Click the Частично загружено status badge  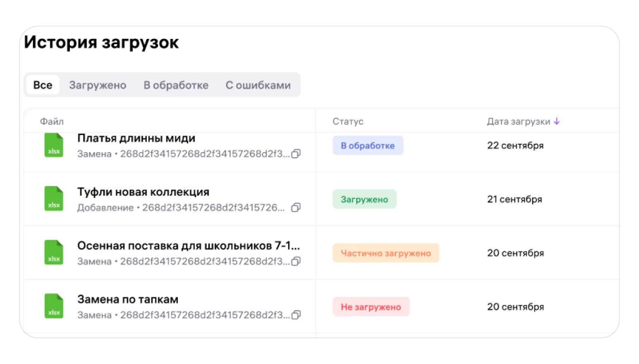(x=386, y=253)
